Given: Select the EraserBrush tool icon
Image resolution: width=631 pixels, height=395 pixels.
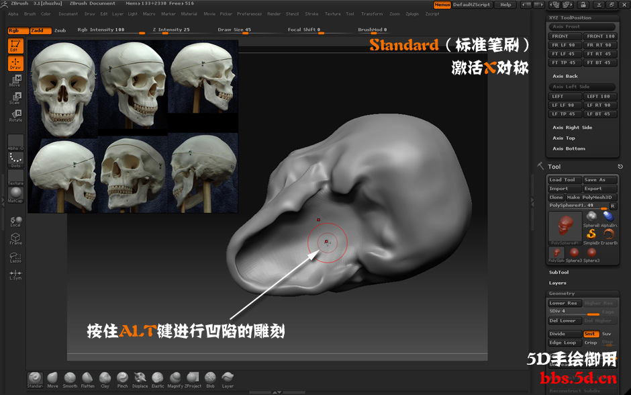Looking at the screenshot, I should click(x=609, y=236).
